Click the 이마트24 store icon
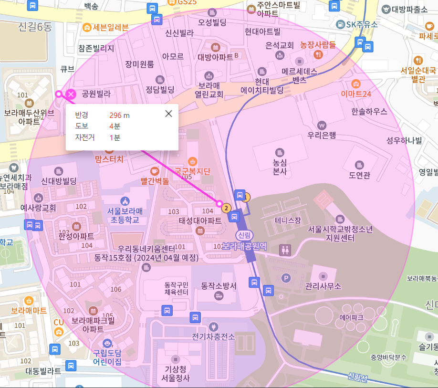Screen dimensions: 438x388 pyautogui.click(x=355, y=84)
